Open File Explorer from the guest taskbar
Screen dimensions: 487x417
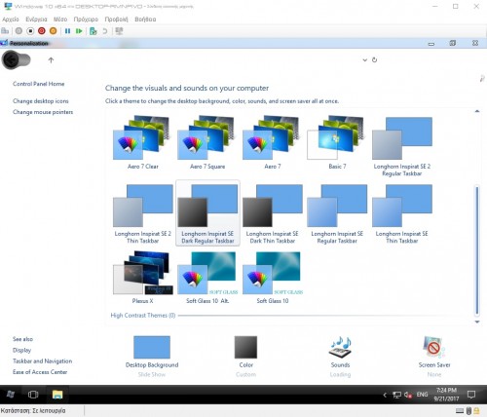(x=57, y=395)
